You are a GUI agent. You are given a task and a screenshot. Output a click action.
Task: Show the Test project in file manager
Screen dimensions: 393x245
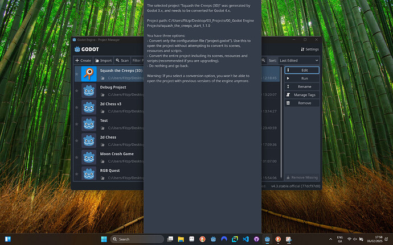pyautogui.click(x=103, y=128)
